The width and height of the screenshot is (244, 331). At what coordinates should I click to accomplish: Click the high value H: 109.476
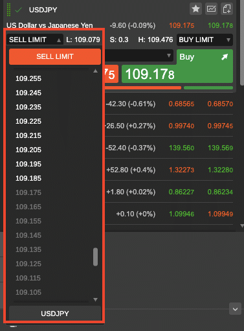[x=155, y=40]
